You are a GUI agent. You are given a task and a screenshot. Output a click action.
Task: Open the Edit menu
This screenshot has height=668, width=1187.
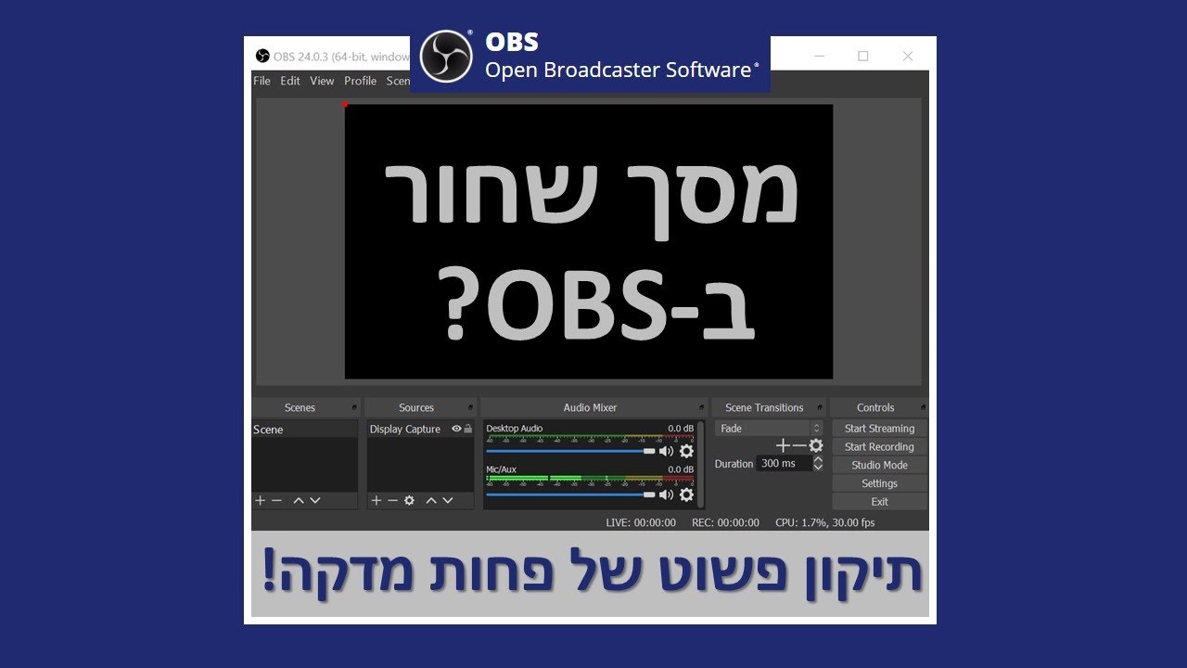[x=290, y=81]
